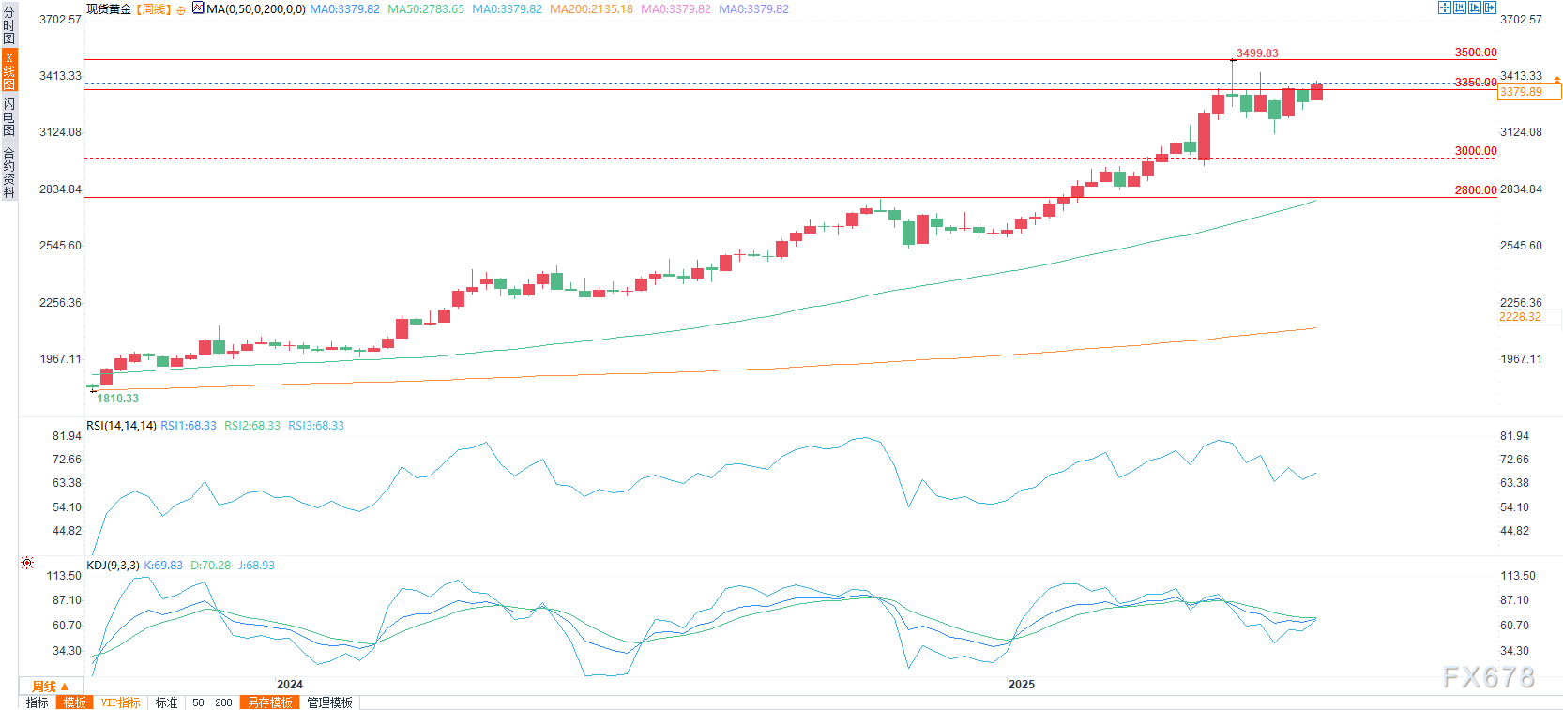
Task: Open the 合约资料 side tab
Action: pyautogui.click(x=8, y=172)
